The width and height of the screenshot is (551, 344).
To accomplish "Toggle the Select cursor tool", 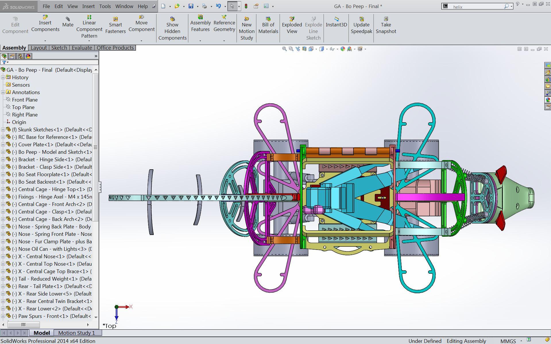I will click(232, 6).
